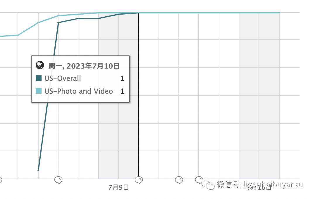The image size is (313, 199).
Task: Click the 7月9日 axis date label
Action: 118,187
